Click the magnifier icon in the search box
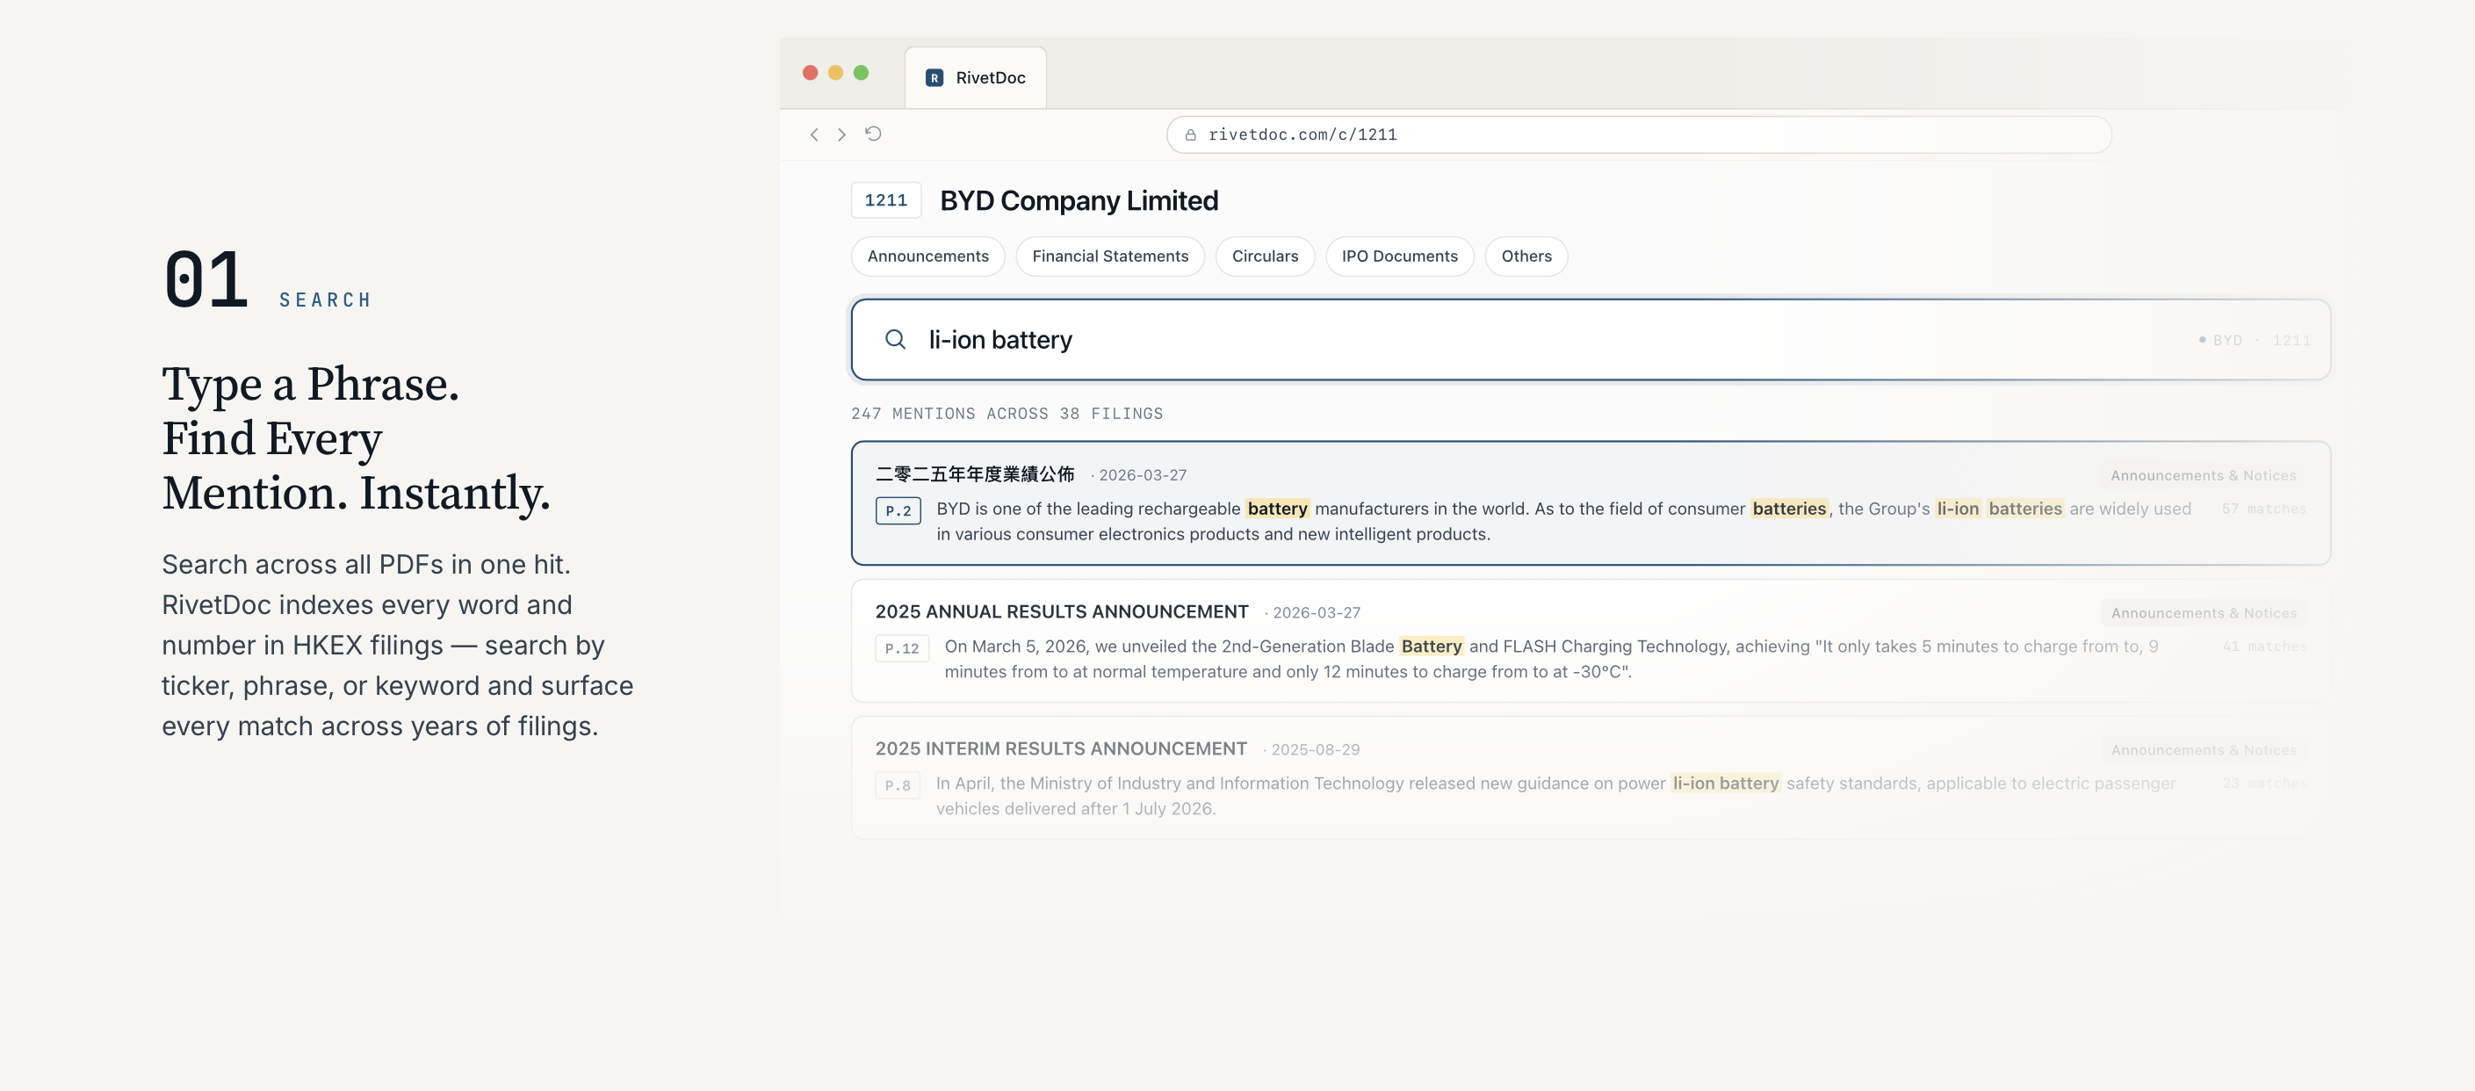The image size is (2475, 1091). click(894, 339)
